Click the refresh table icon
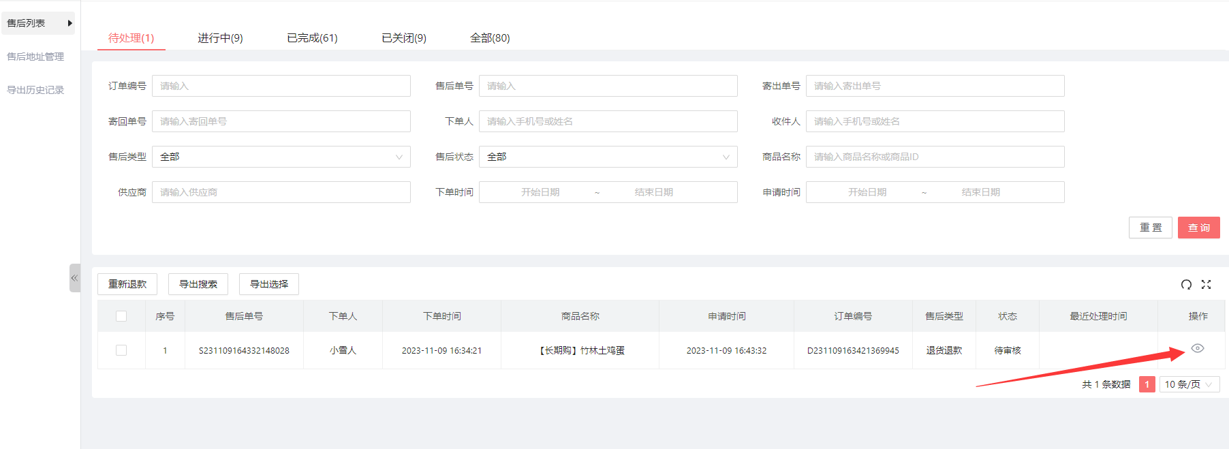This screenshot has height=449, width=1229. [1186, 285]
